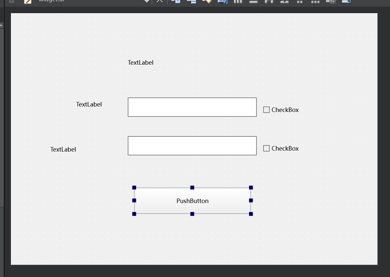Screen dimensions: 390x277
Task: Click the PushButton widget
Action: tap(192, 201)
